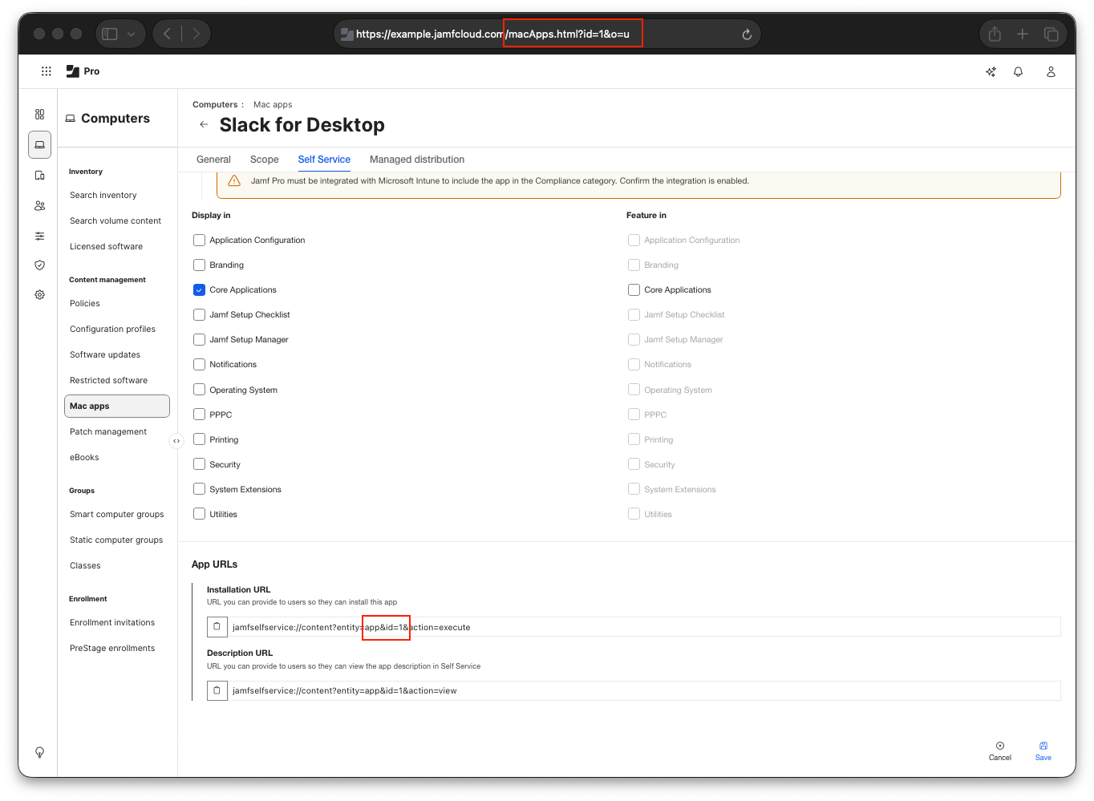Open the Managed distribution tab

[x=417, y=160]
